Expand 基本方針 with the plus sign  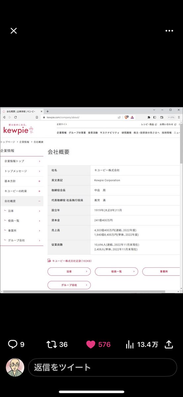[39, 181]
